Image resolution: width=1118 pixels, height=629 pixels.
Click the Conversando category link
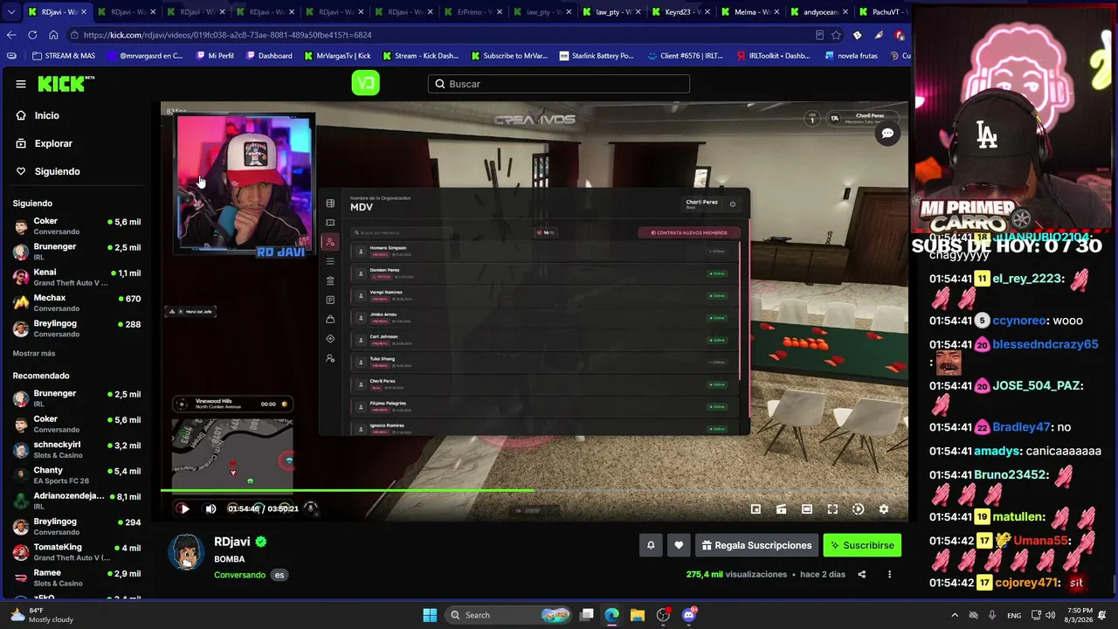239,575
